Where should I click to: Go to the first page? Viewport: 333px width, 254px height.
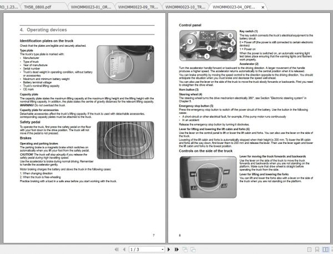click(117, 250)
